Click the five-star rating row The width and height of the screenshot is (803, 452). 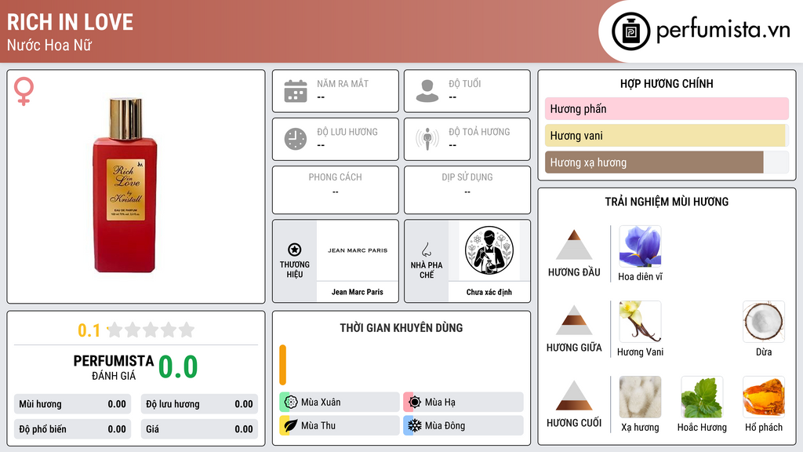[x=151, y=330]
